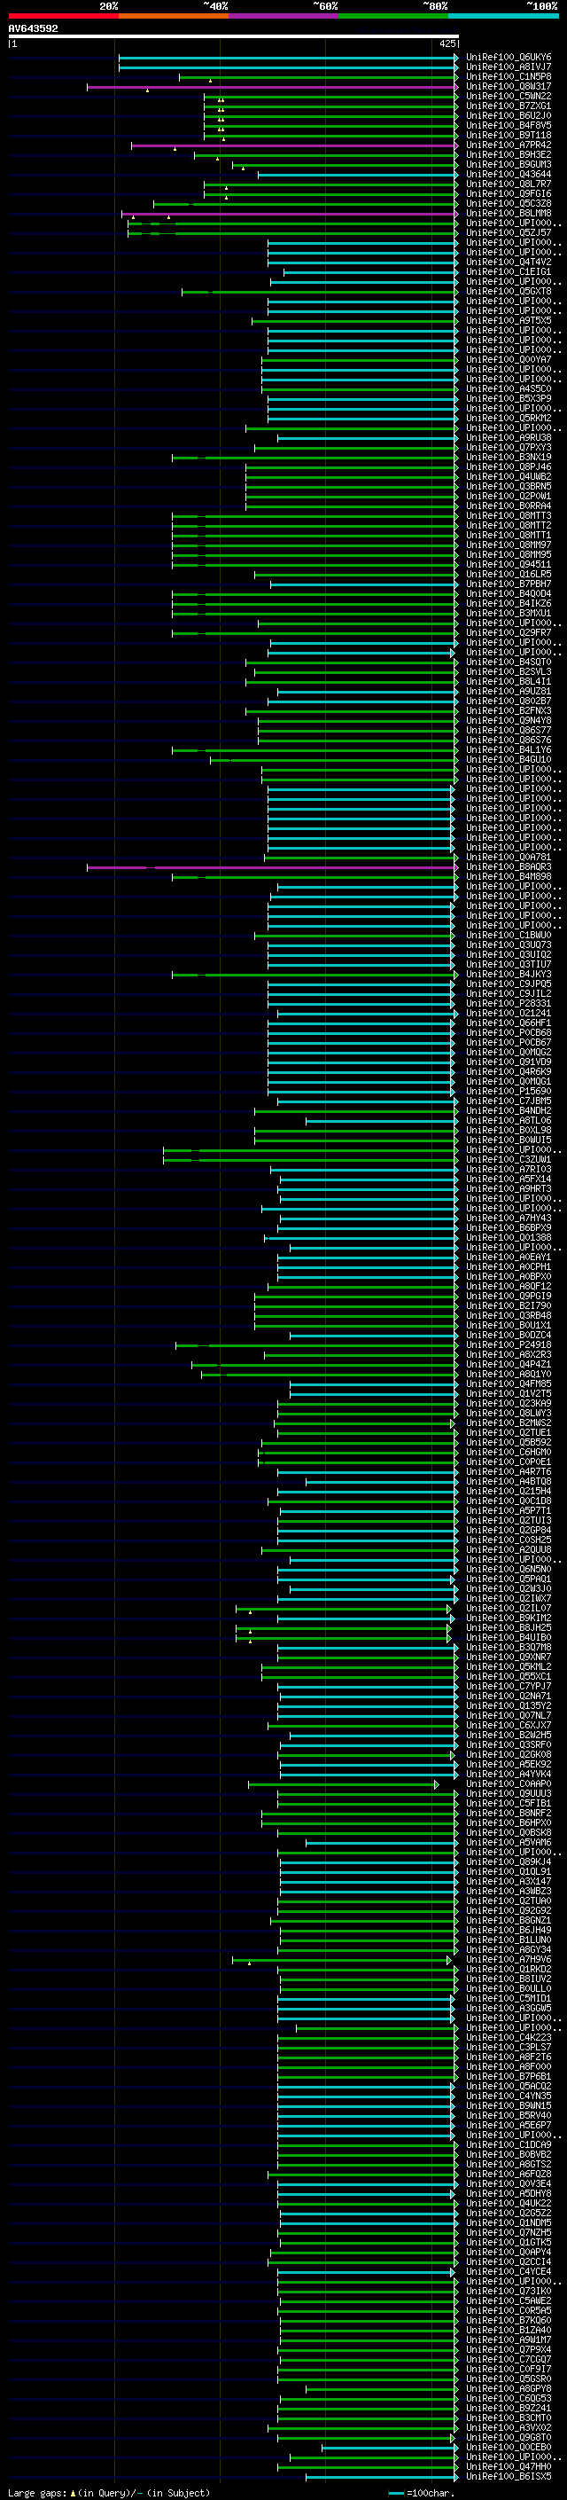Click the orange ~40% identity legend segment
Viewport: 567px width, 2500px height.
174,16
